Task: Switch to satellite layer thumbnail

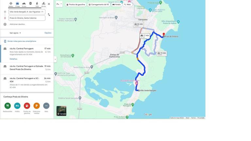Action: 61,111
